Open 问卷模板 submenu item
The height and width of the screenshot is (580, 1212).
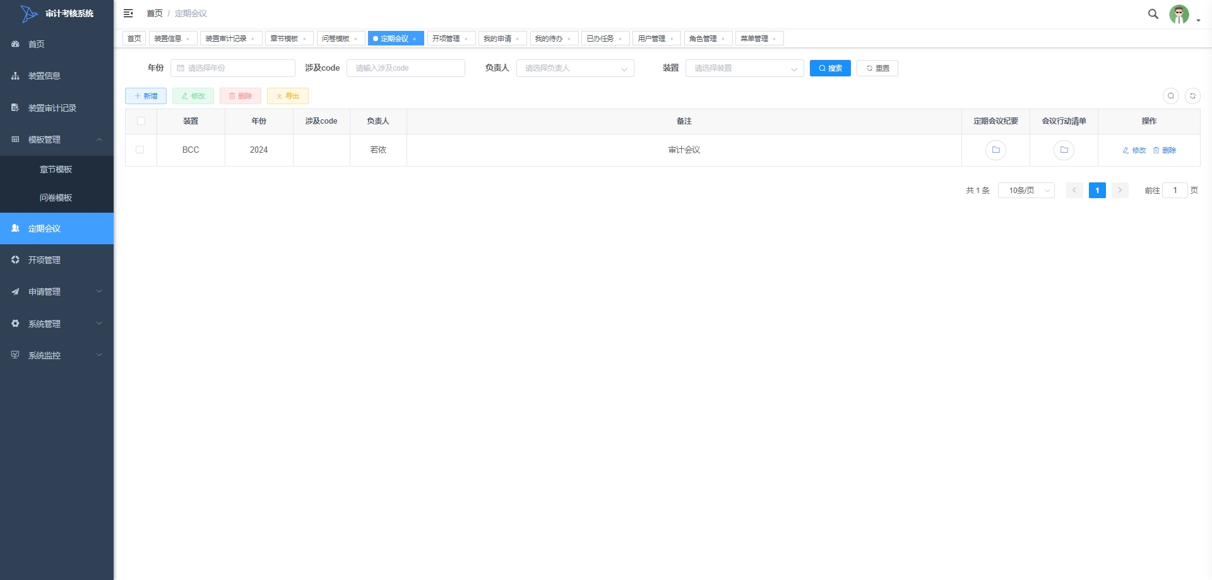point(57,198)
